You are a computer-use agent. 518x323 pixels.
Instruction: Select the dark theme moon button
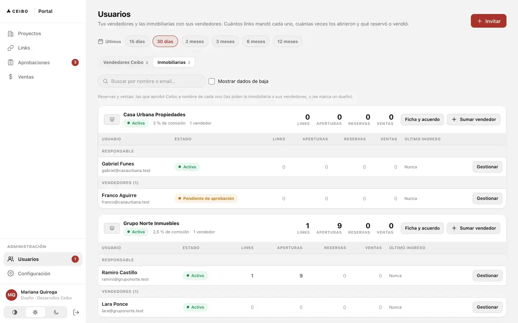tap(56, 312)
